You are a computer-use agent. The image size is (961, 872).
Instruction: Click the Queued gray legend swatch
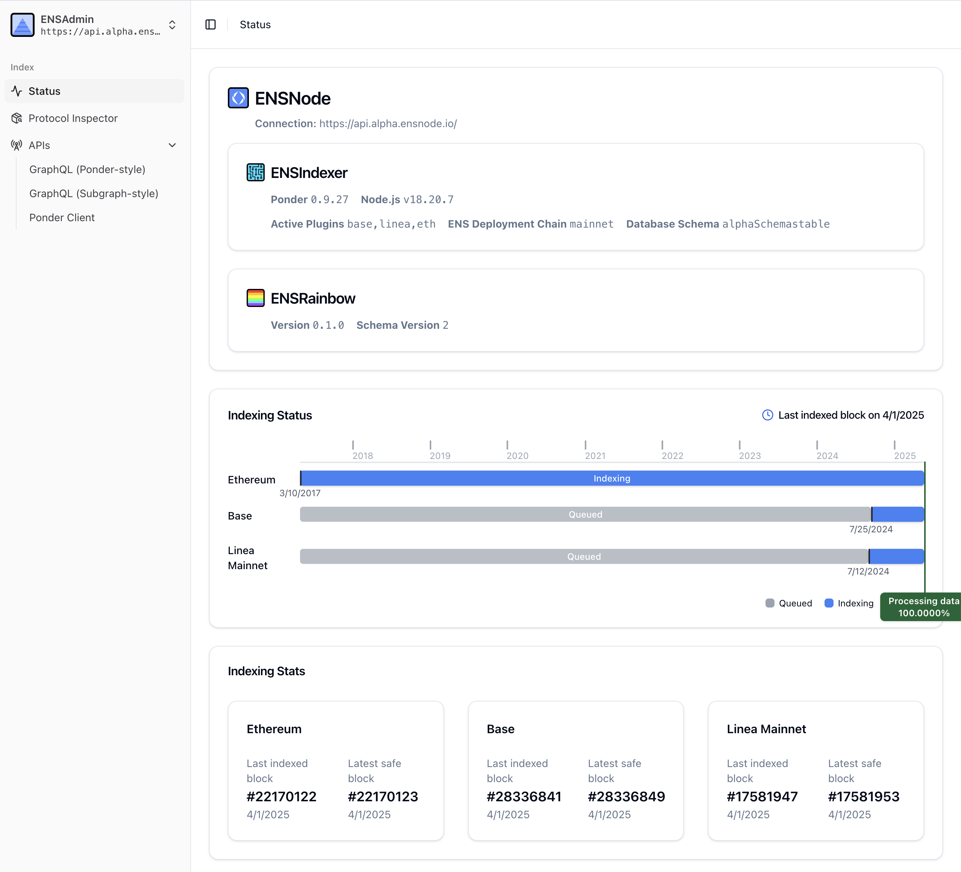click(x=770, y=603)
